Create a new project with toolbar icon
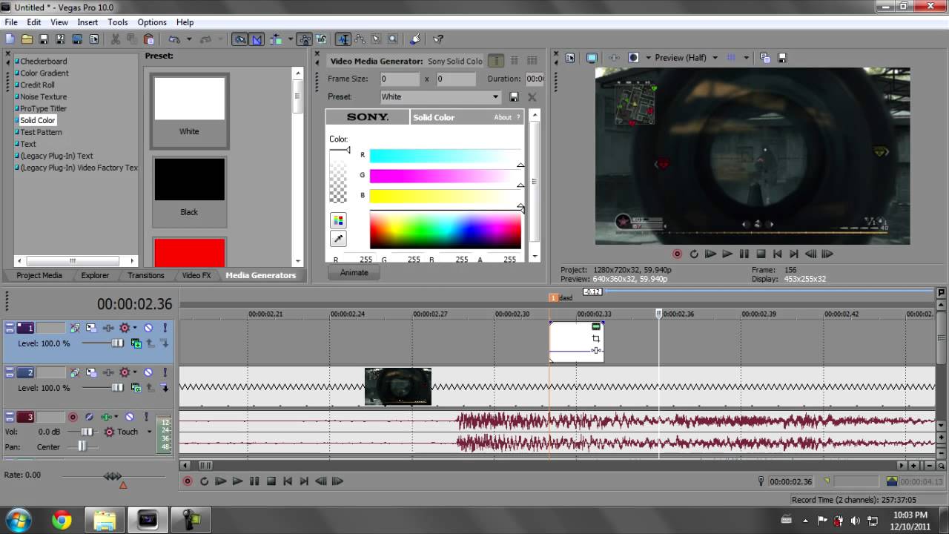The image size is (949, 534). point(10,39)
